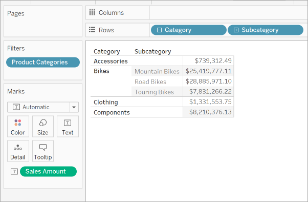This screenshot has height=202, width=308.
Task: Click the Touring Bikes subcategory label
Action: (154, 92)
